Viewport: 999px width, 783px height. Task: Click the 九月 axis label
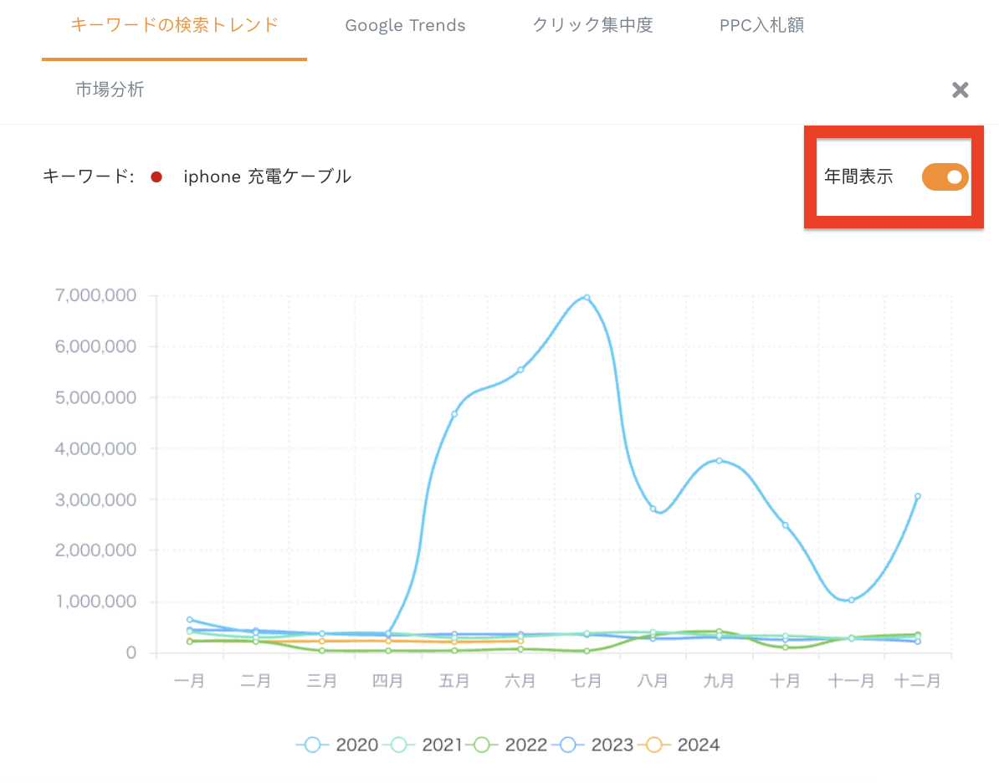(720, 681)
